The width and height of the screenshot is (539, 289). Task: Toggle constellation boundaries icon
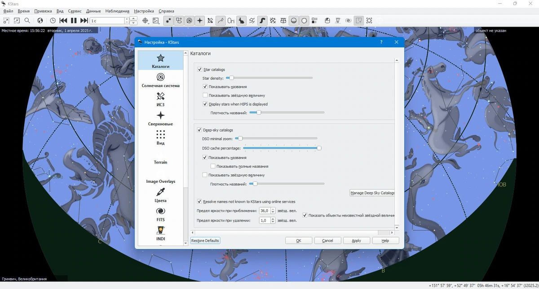coord(252,20)
